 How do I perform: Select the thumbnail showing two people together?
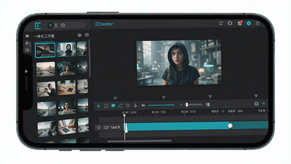click(x=46, y=89)
